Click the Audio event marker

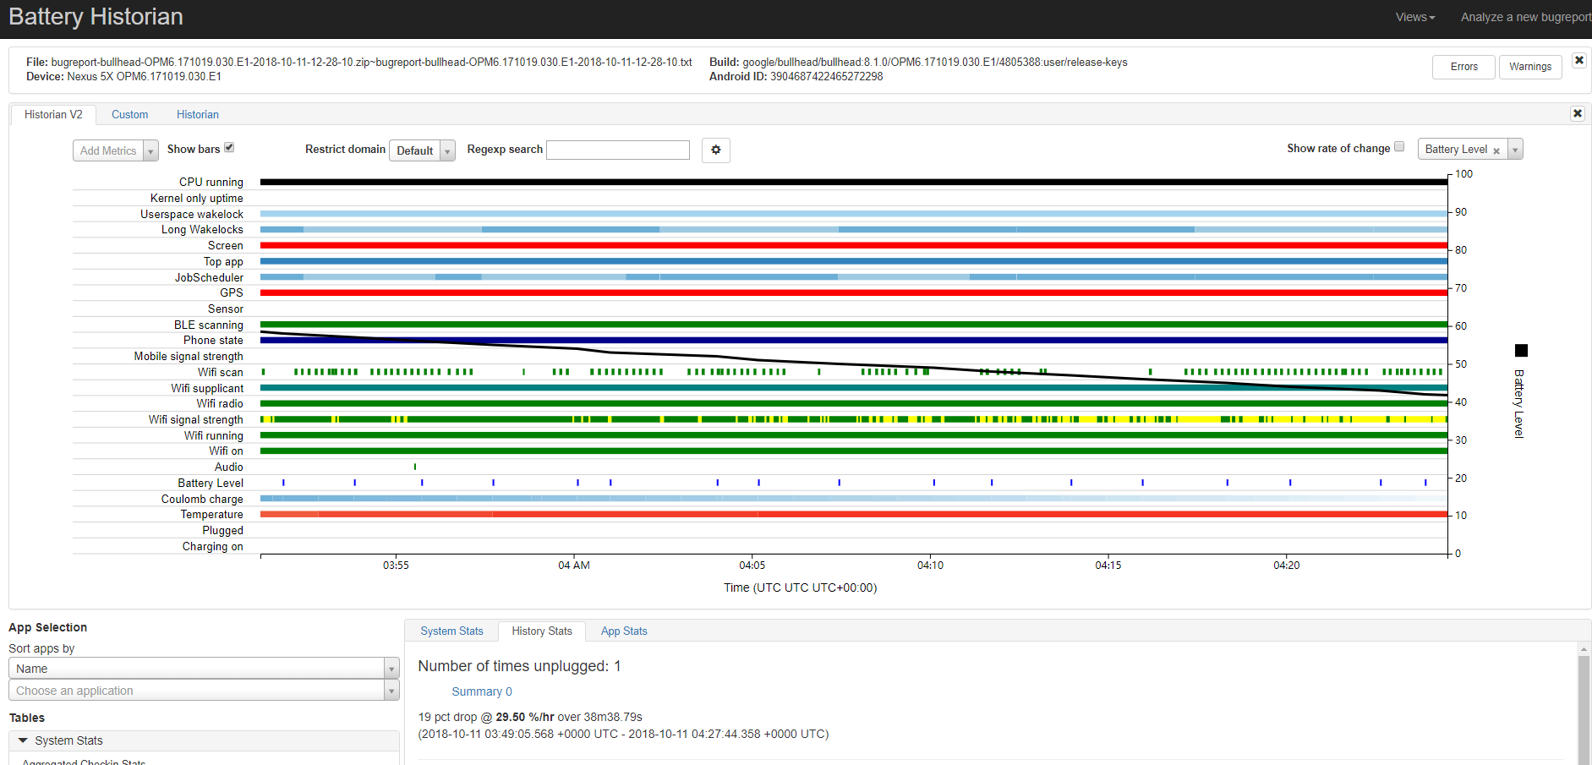tap(415, 467)
